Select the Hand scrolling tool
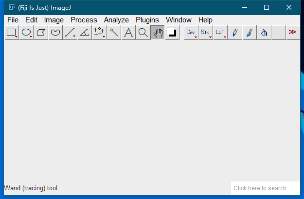Viewport: 304px width, 199px height. pos(158,33)
